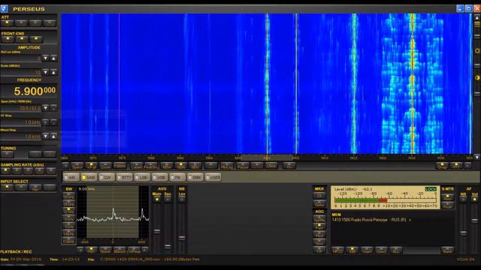Screen dimensions: 481x270
Task: Select FM demodulation mode
Action: coord(177,177)
